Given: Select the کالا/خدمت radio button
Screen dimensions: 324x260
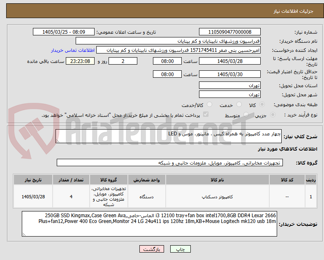Looking at the screenshot, I should 210,104.
